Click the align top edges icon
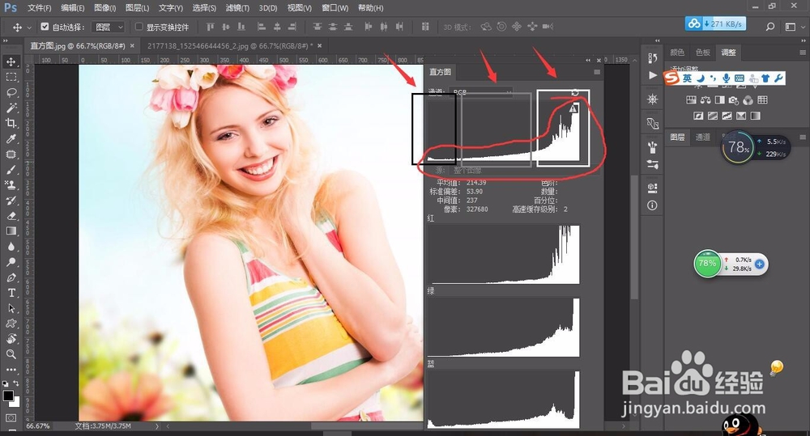Screen dimensions: 810x436 pos(210,27)
